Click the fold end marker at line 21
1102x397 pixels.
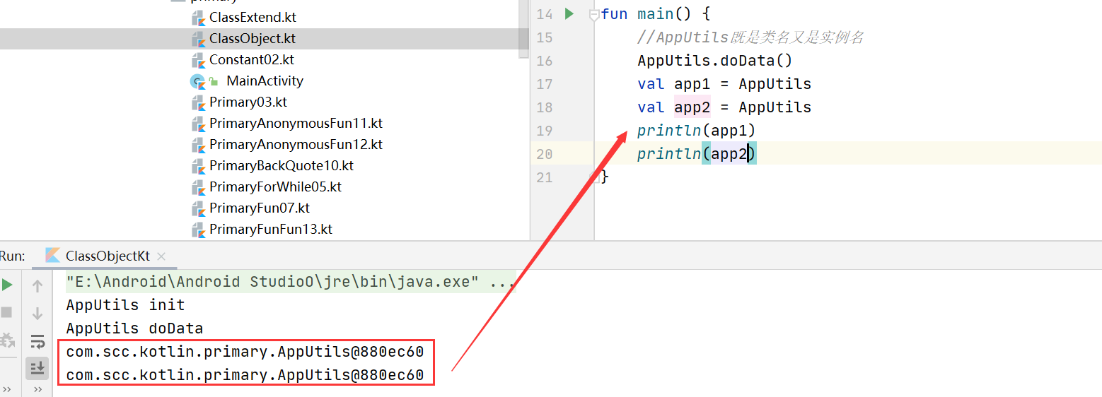pyautogui.click(x=595, y=177)
